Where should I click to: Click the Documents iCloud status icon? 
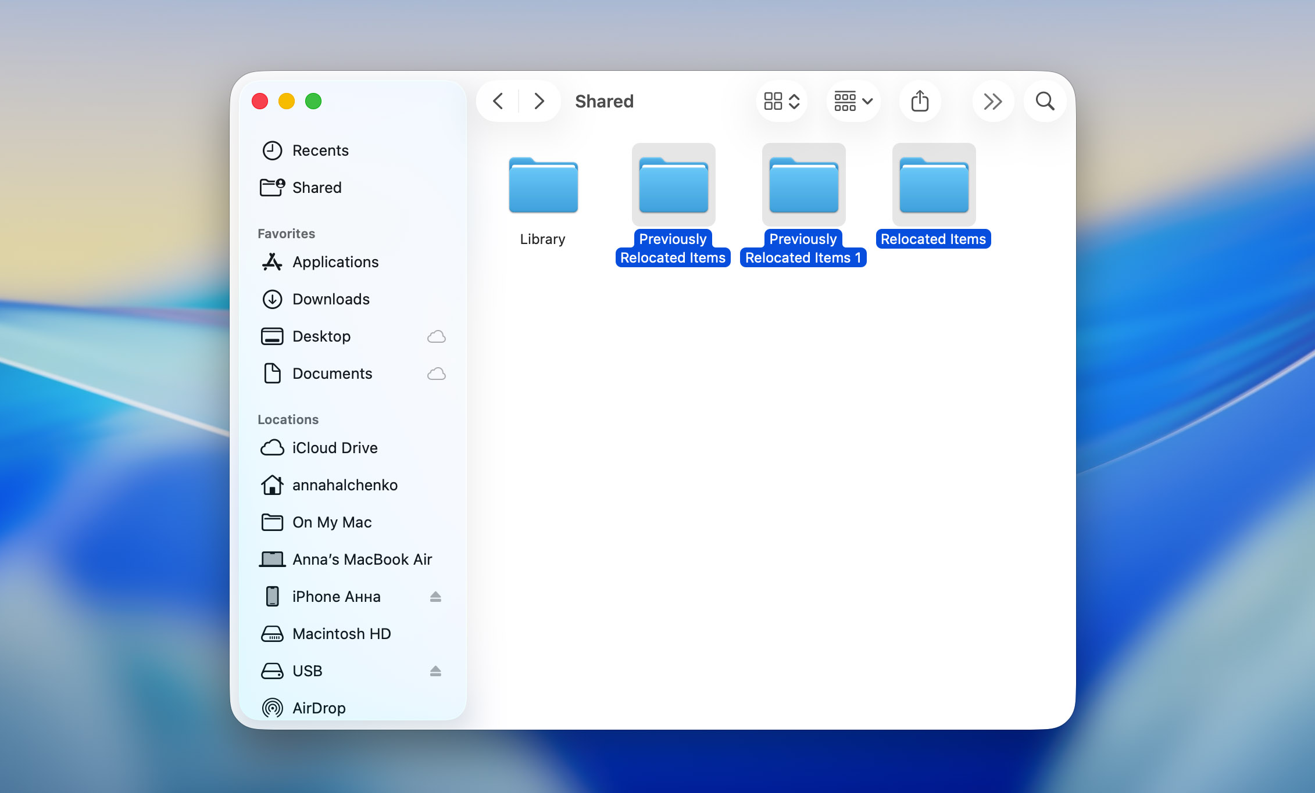point(437,374)
